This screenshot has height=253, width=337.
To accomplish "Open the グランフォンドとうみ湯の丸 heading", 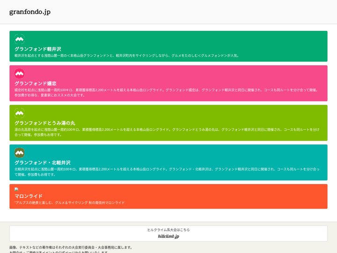I will pos(45,123).
